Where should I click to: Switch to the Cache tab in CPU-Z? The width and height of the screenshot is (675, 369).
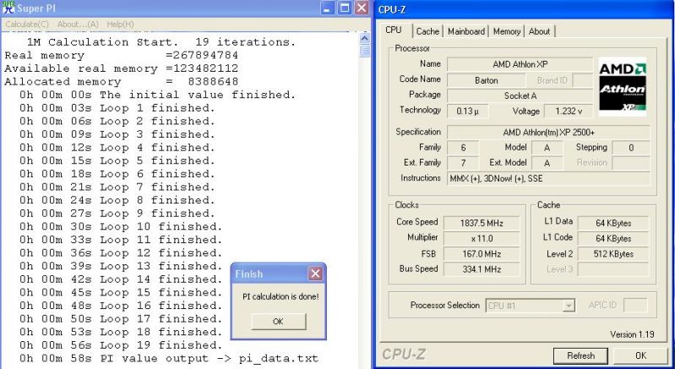tap(427, 31)
